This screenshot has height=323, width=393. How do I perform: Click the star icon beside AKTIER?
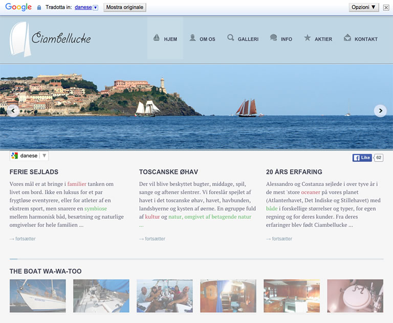tap(307, 38)
